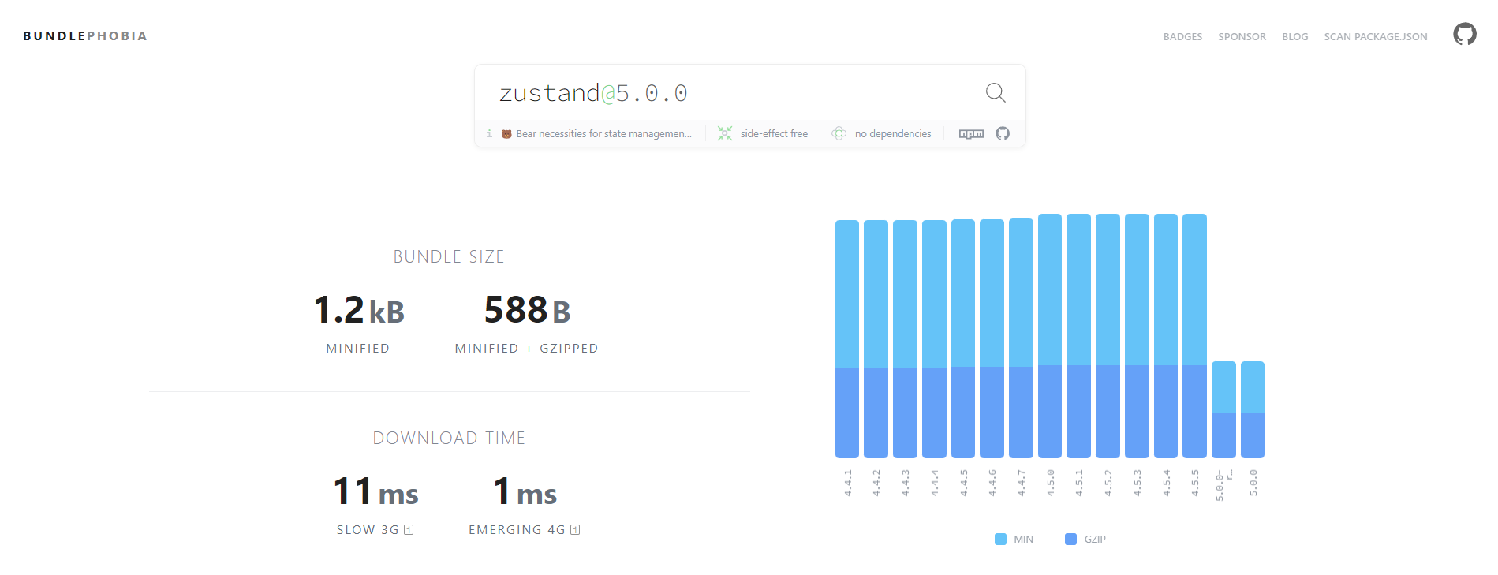Select the 4.5.0 version bar
The height and width of the screenshot is (575, 1498).
(1050, 336)
